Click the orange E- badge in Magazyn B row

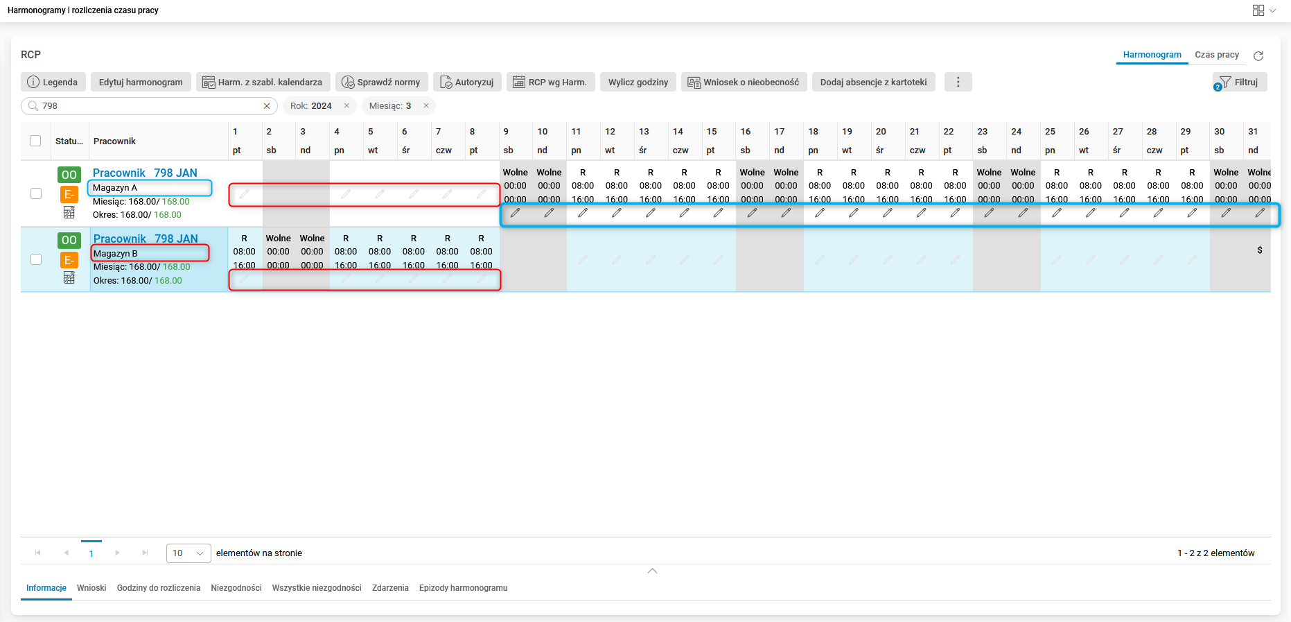coord(69,260)
